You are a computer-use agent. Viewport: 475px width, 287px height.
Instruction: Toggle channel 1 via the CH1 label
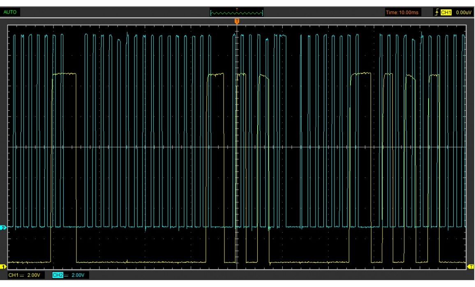point(14,275)
